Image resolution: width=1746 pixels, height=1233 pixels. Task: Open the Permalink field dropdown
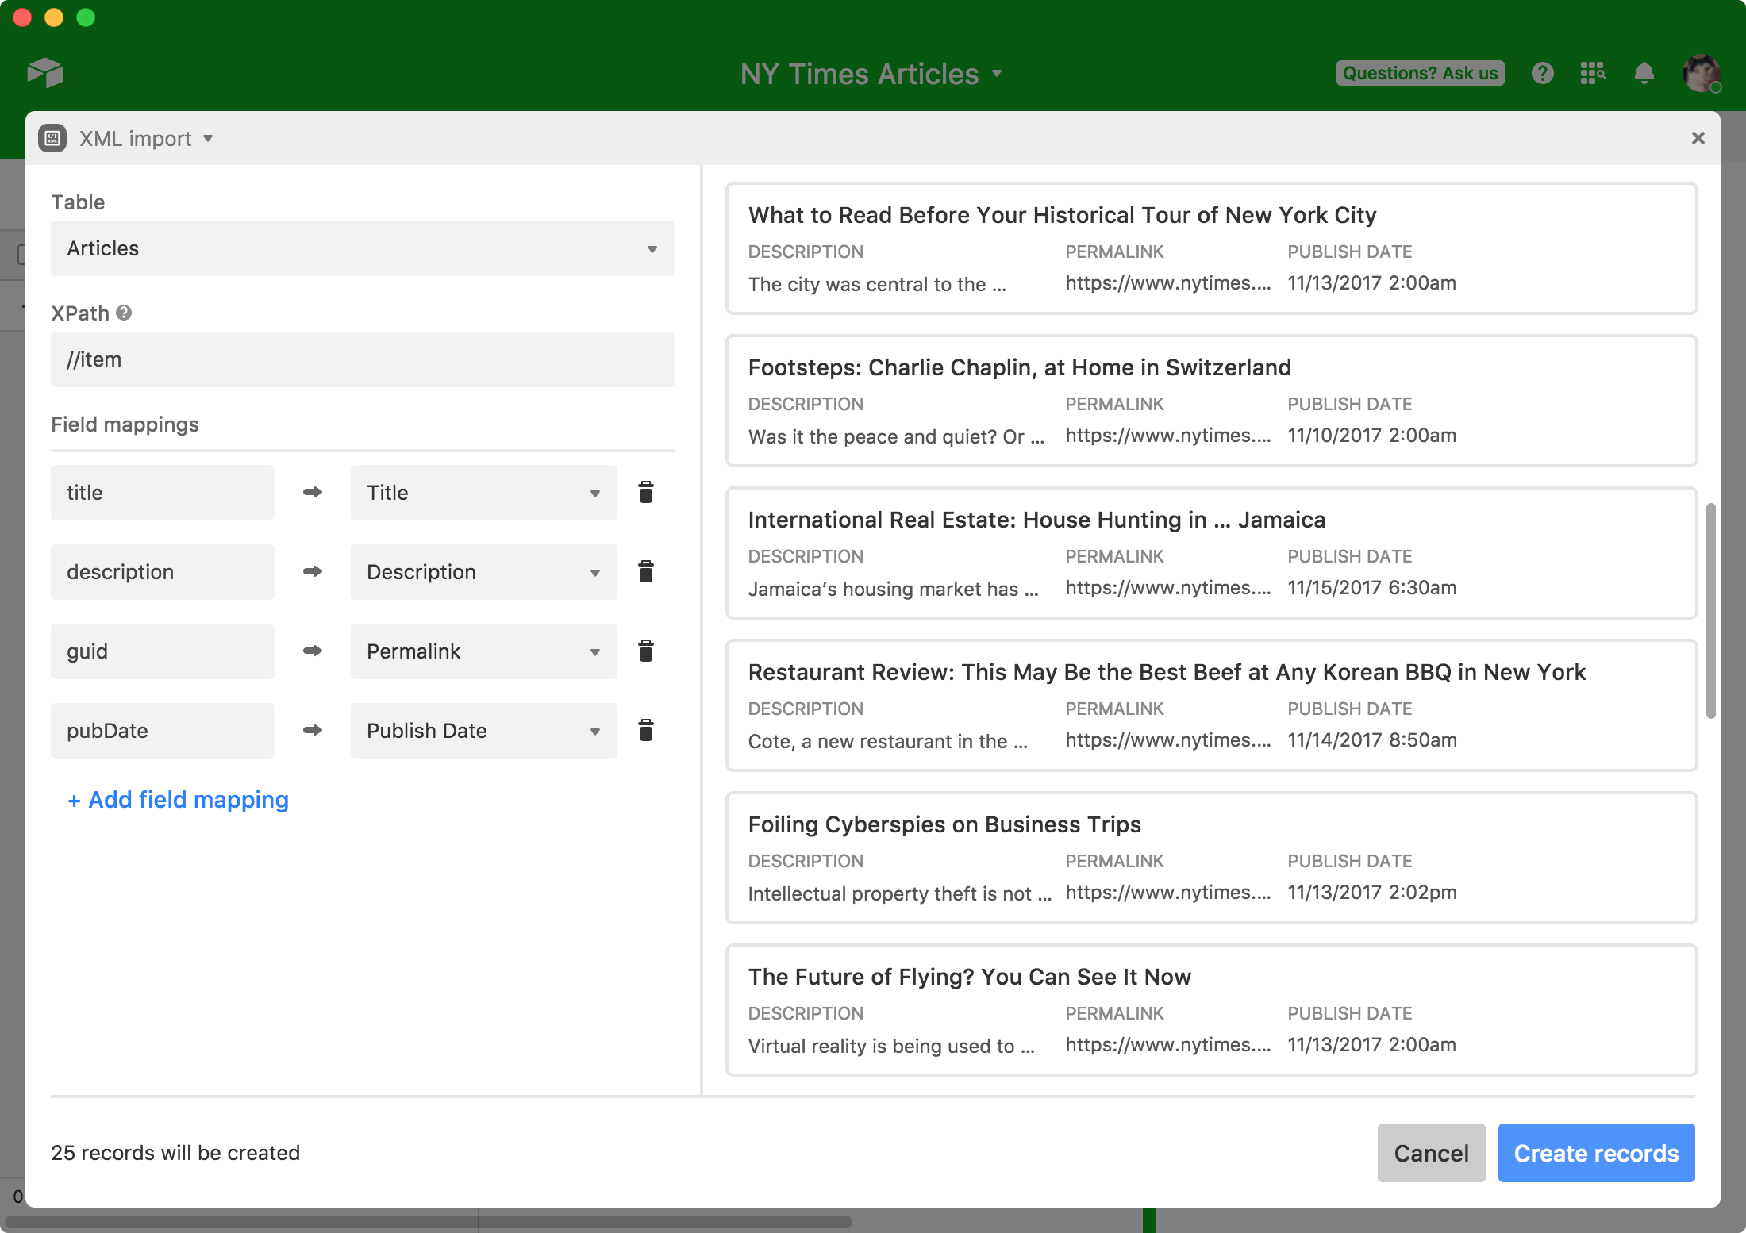[484, 651]
